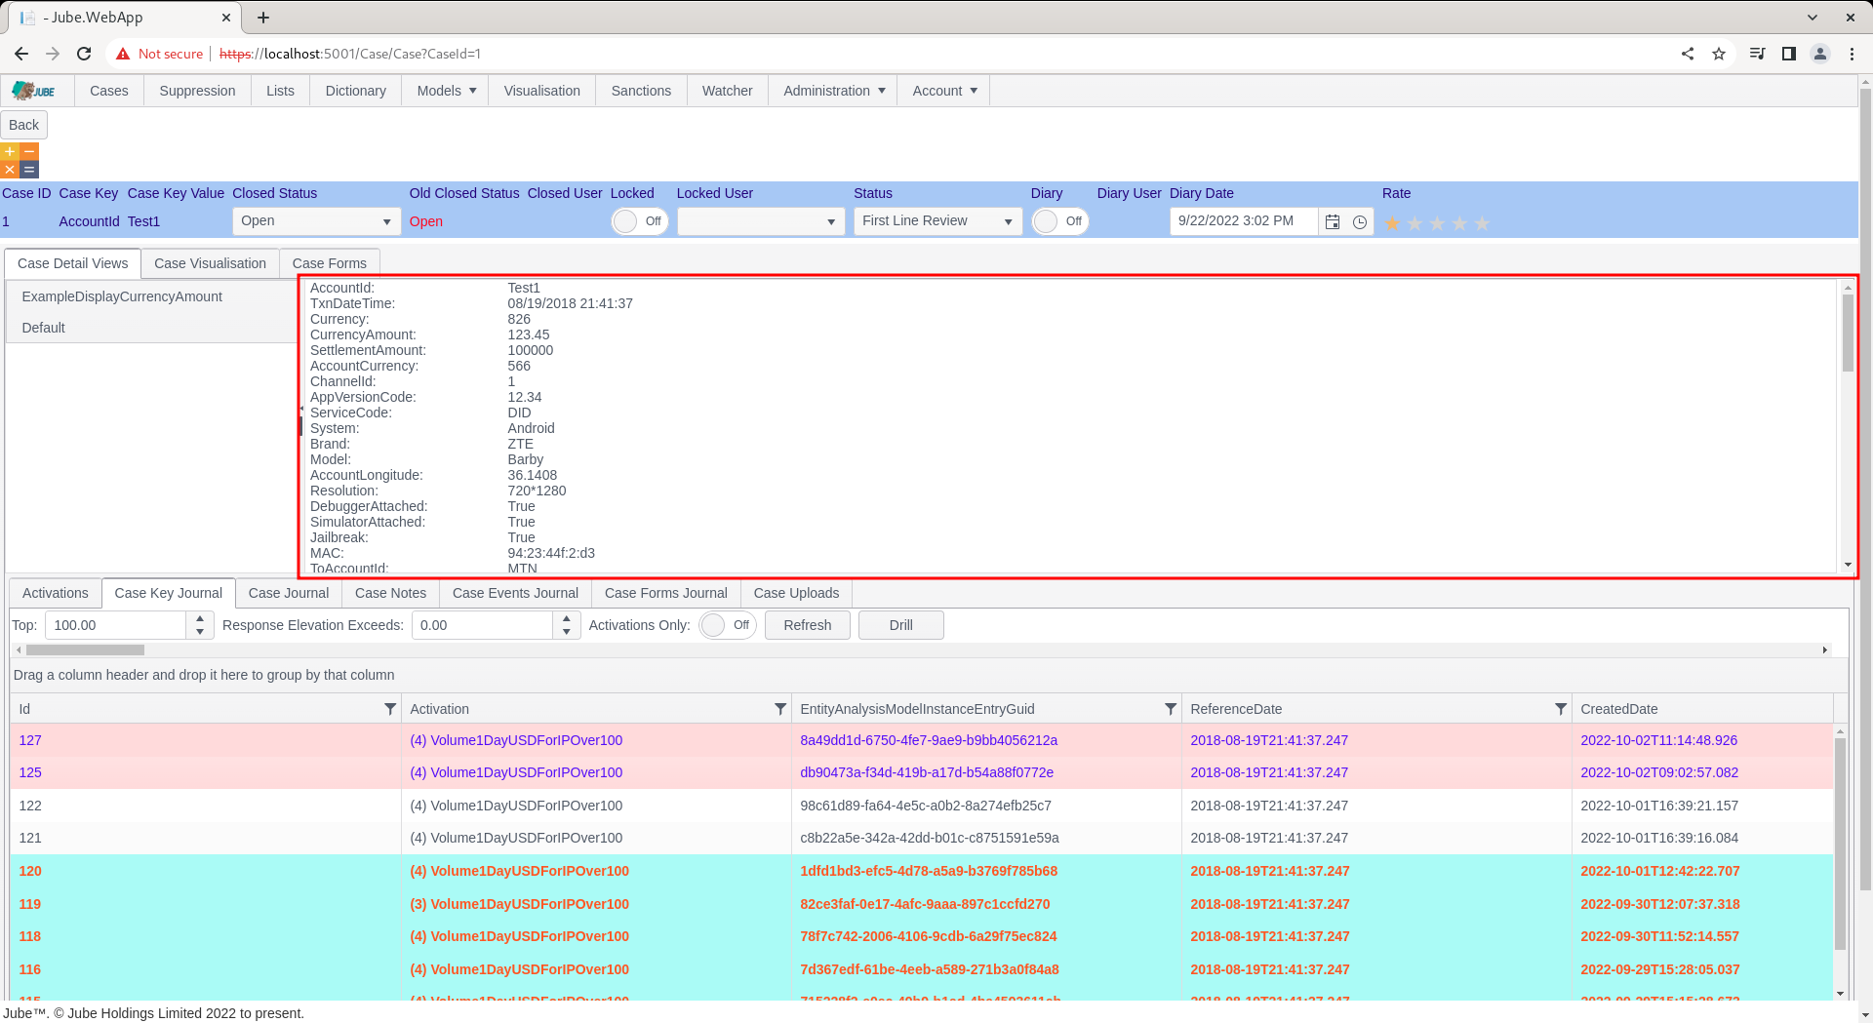This screenshot has height=1023, width=1873.
Task: Expand the Locked User dropdown
Action: tap(831, 221)
